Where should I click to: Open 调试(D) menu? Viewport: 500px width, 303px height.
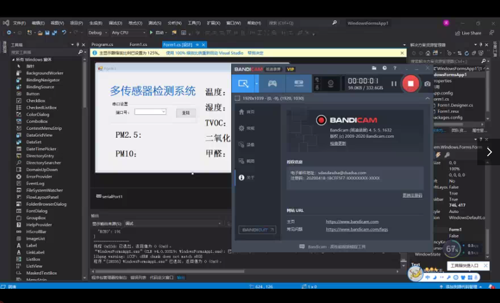[x=116, y=23]
